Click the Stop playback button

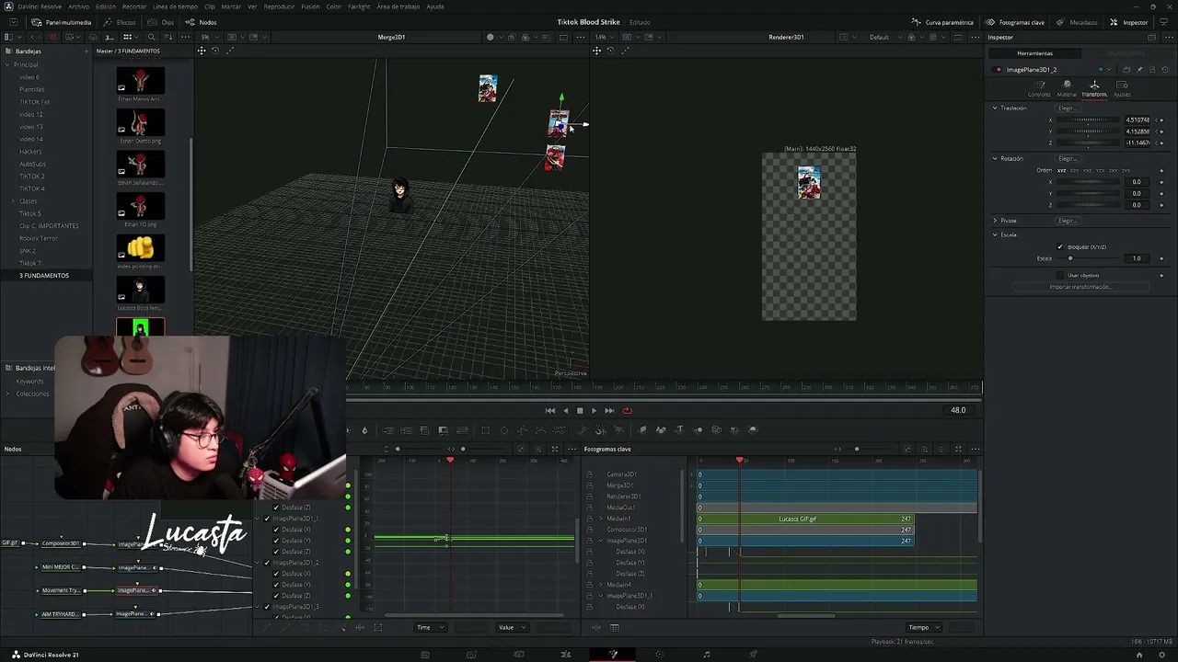580,410
